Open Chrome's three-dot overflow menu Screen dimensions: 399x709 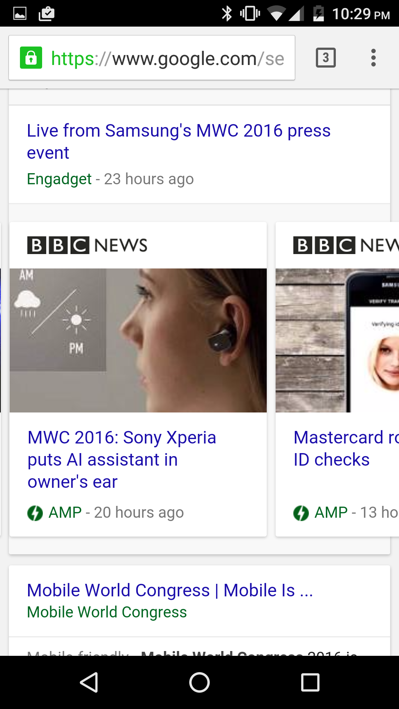[374, 58]
